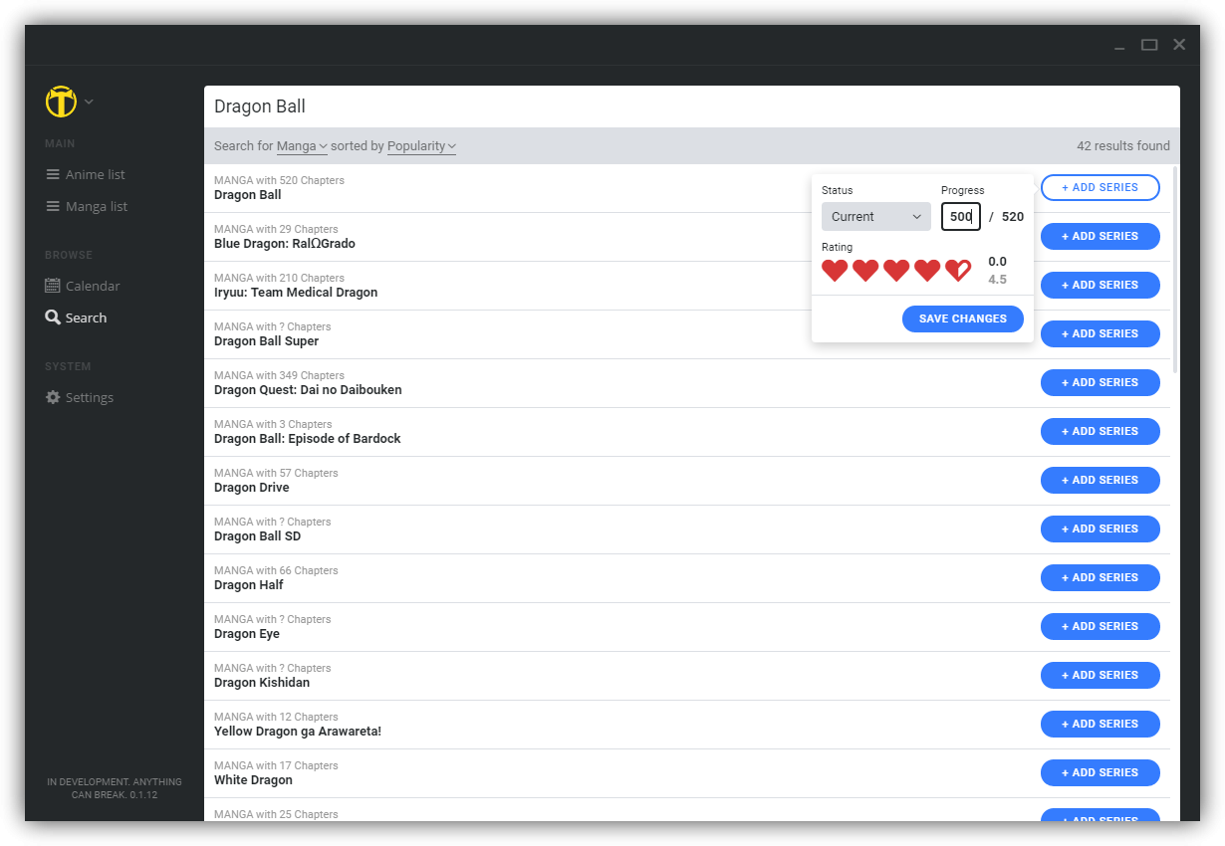Set rating to the fifth half-filled heart
This screenshot has width=1225, height=846.
tap(958, 270)
